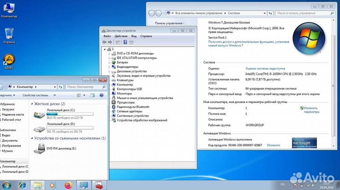This screenshot has height=190, width=340.
Task: Open the view options dropdown in Explorer
Action: click(x=84, y=95)
